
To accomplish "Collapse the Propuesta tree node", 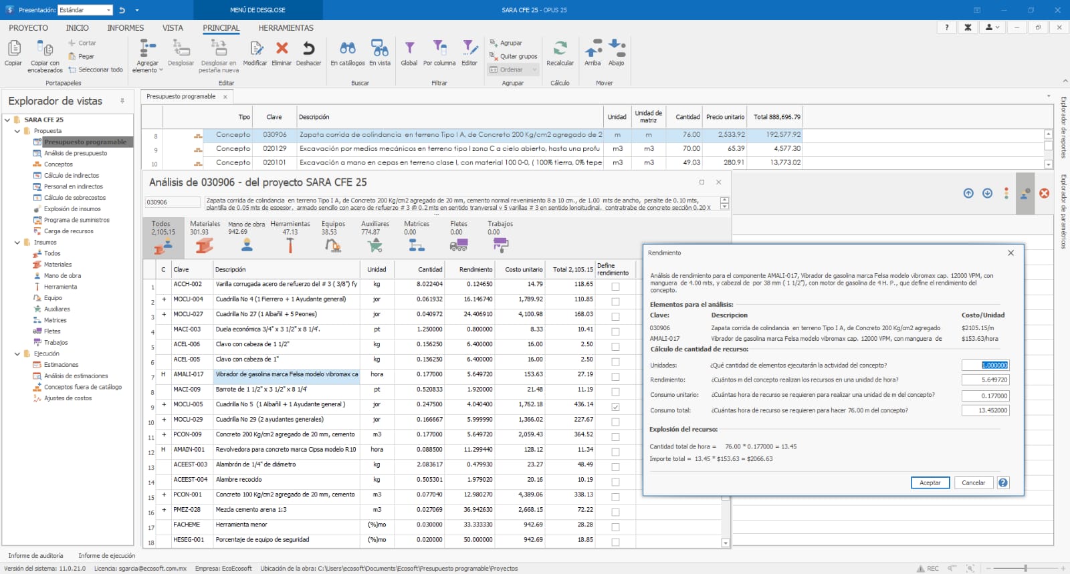I will pos(17,131).
